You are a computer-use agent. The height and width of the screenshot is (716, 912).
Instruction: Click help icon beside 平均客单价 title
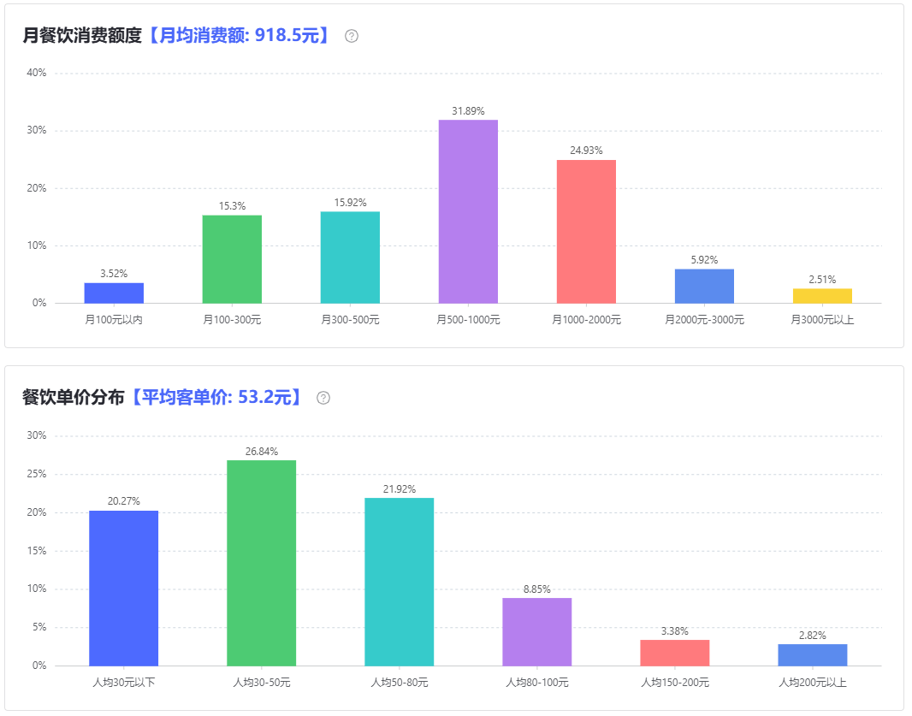tap(323, 398)
